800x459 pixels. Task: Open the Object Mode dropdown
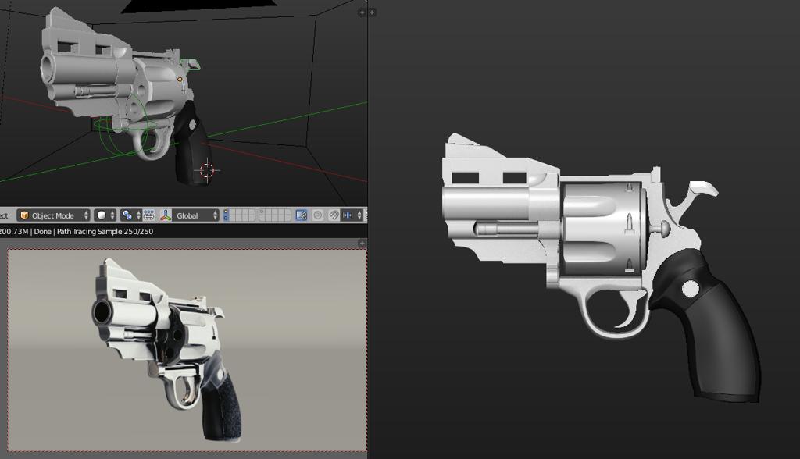pos(53,215)
